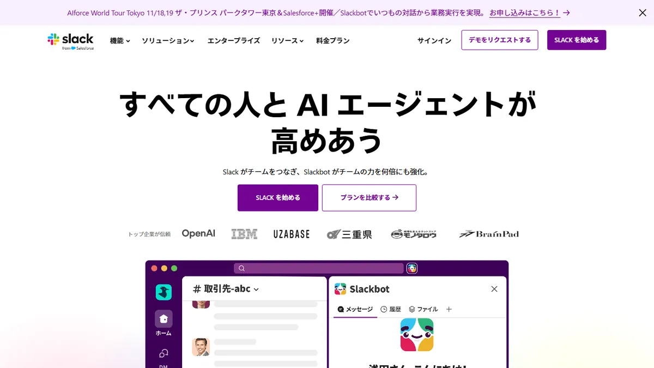Click the yellow macOS window minimize dot

pos(164,268)
